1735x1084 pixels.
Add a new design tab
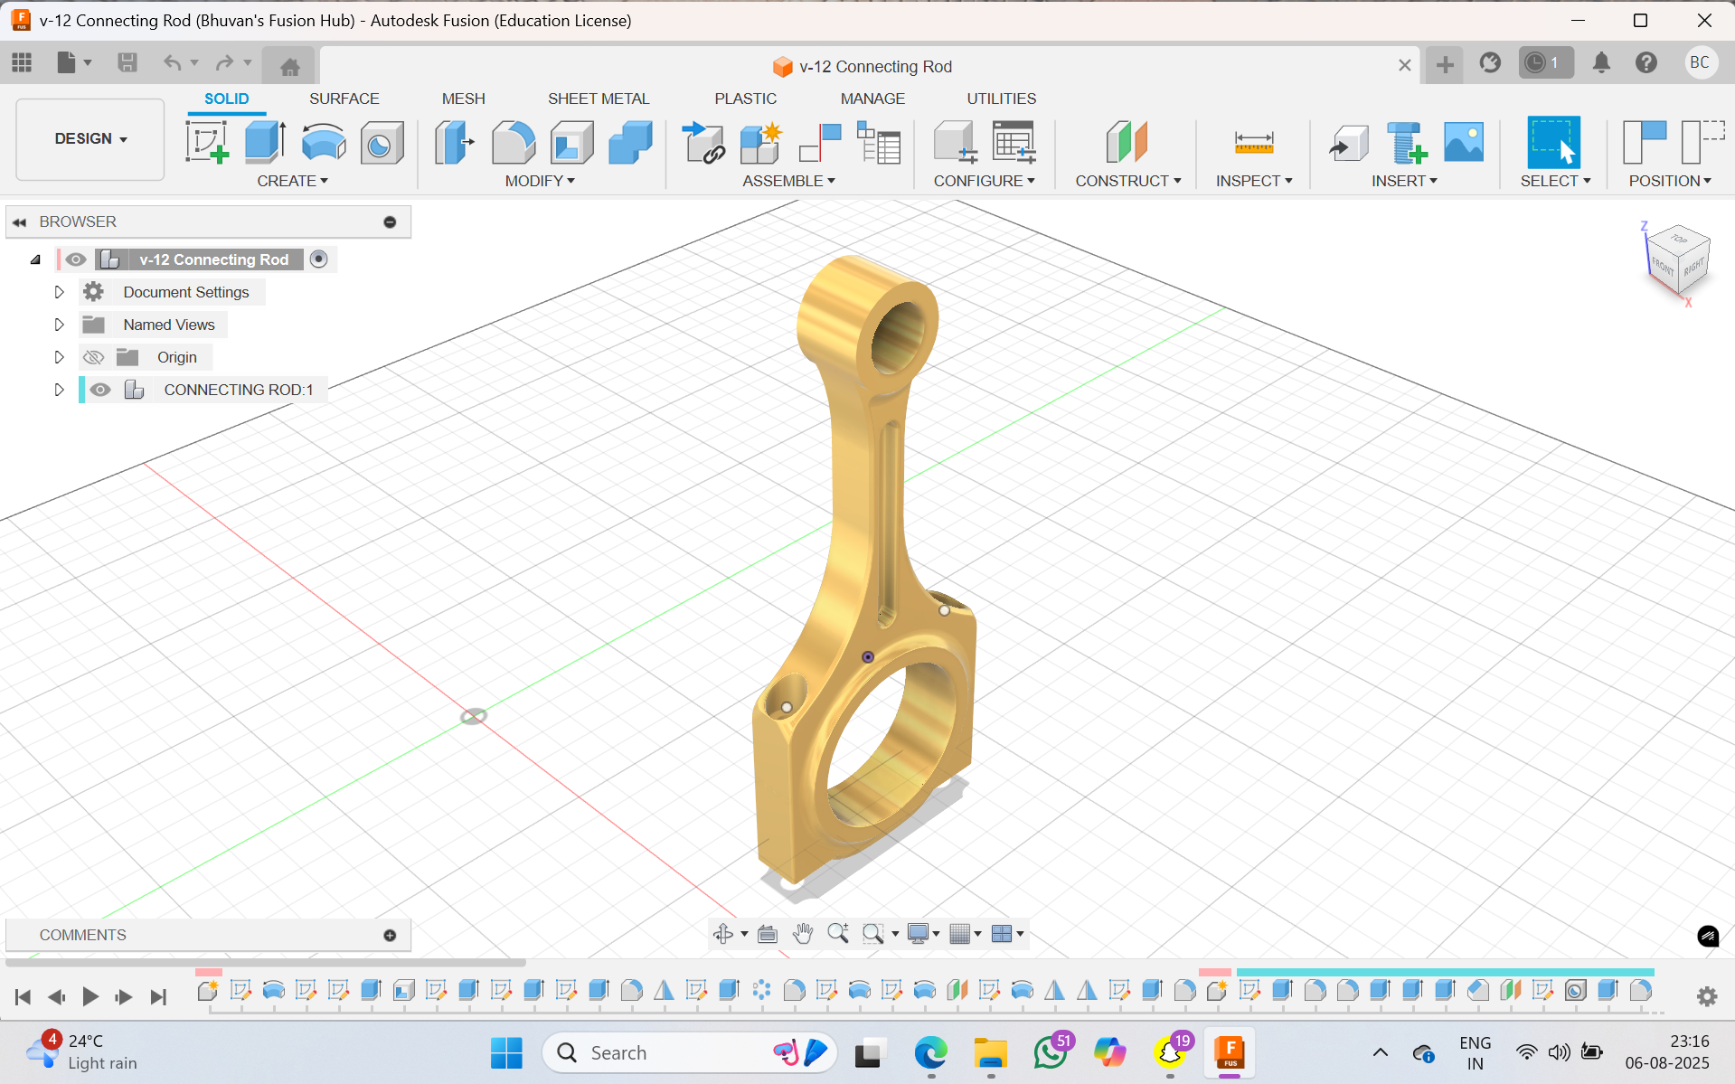[1445, 64]
